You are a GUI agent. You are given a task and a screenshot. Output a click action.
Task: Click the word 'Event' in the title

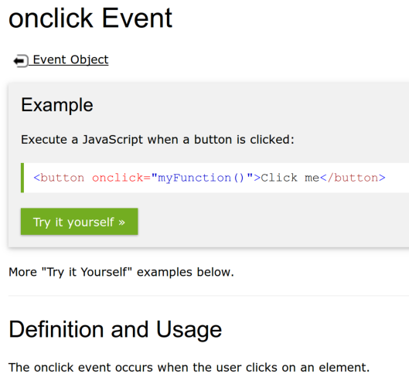point(137,18)
